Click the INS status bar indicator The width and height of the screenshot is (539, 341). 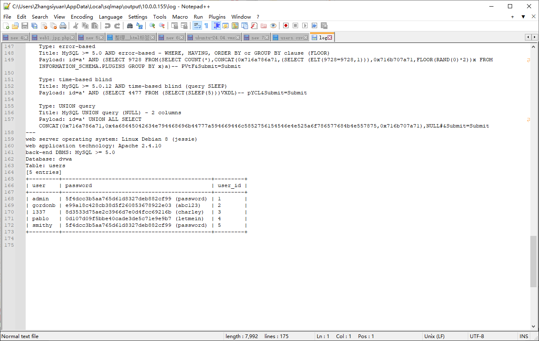point(524,336)
